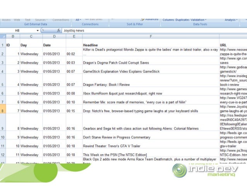
Task: Click the formula bar containing Joystiq news
Action: (154, 31)
